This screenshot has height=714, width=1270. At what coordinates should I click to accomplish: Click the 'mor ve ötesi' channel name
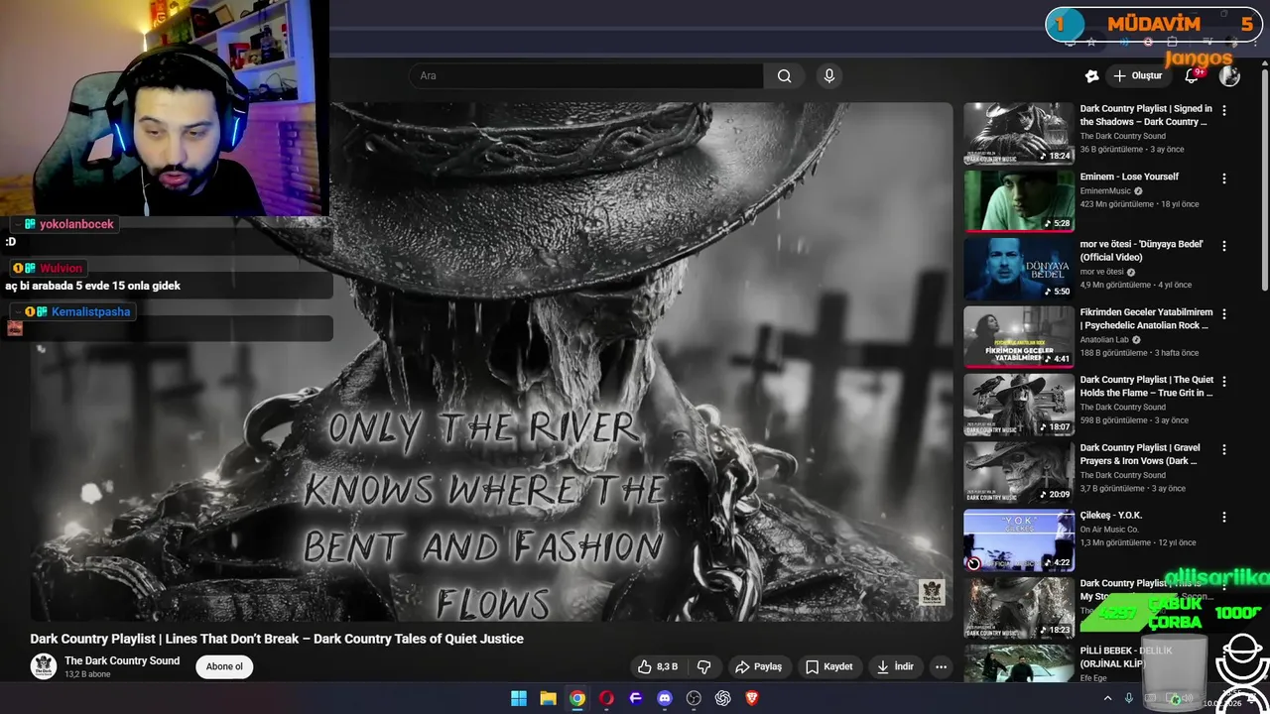click(x=1102, y=272)
